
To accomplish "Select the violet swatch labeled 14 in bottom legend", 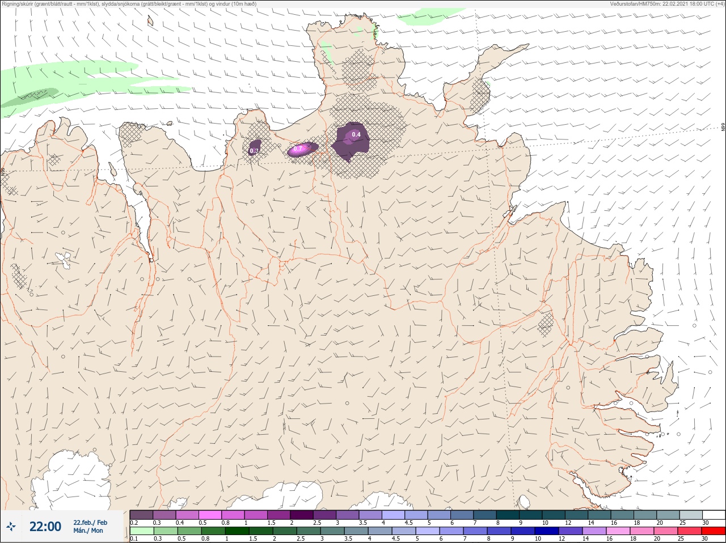I will pos(594,531).
